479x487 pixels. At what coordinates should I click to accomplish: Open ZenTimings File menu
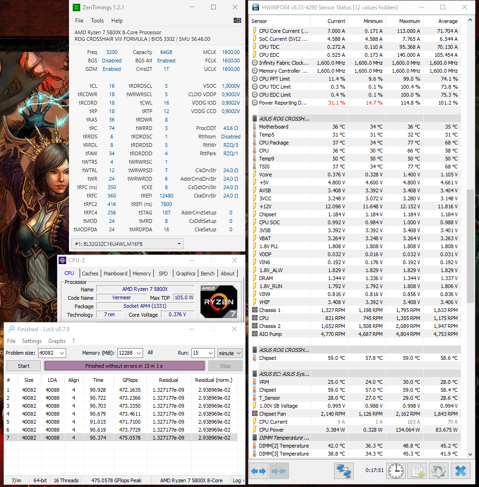[x=79, y=21]
